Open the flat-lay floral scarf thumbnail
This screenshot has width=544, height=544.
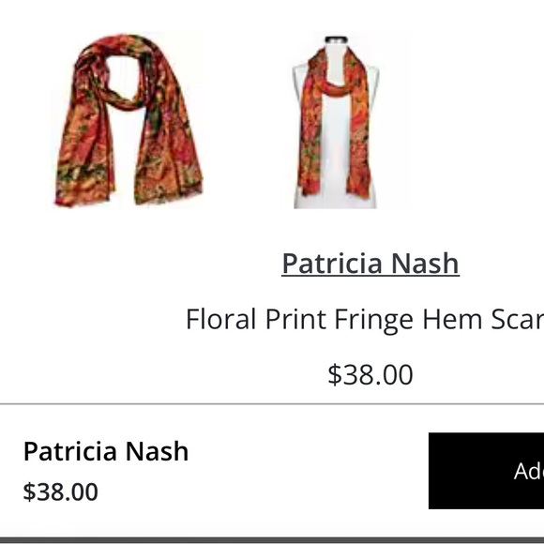(x=128, y=120)
